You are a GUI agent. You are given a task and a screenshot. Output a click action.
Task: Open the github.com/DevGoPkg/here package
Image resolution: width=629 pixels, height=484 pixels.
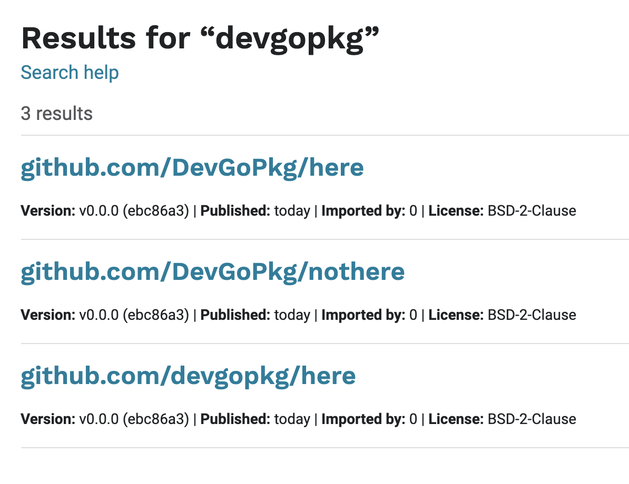(x=192, y=167)
